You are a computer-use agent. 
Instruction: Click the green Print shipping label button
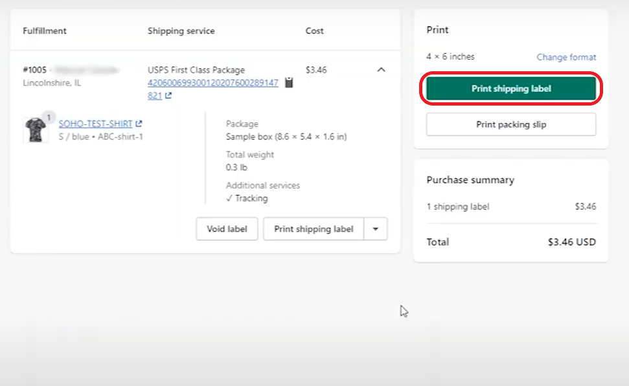510,88
